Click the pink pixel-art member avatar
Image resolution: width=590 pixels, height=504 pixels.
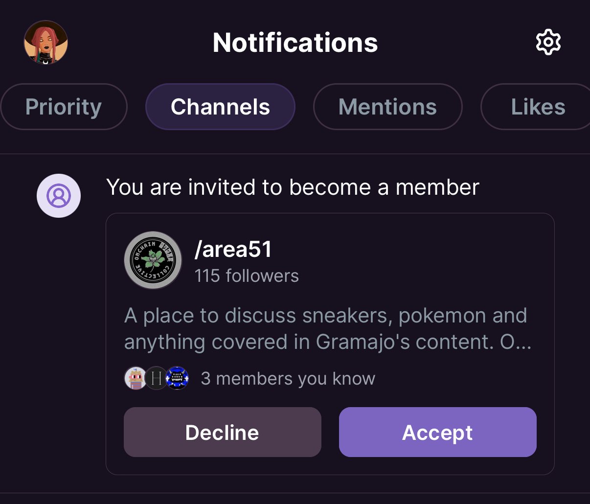click(x=136, y=378)
